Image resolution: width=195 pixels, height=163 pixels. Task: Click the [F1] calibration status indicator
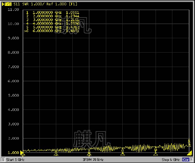point(73,4)
